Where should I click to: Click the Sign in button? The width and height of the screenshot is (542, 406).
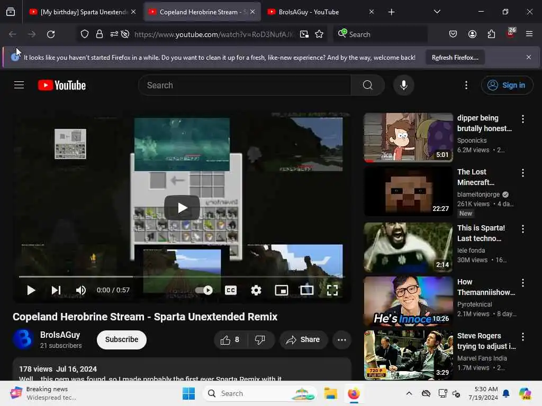(507, 85)
